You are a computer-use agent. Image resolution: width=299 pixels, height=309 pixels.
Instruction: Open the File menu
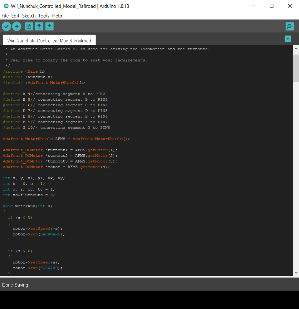pos(5,16)
